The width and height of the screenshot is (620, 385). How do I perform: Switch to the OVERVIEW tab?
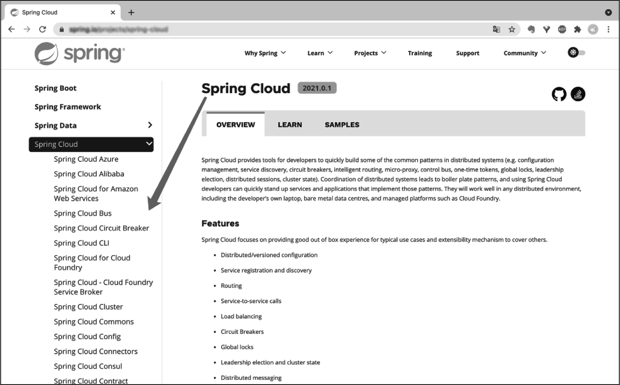(236, 124)
